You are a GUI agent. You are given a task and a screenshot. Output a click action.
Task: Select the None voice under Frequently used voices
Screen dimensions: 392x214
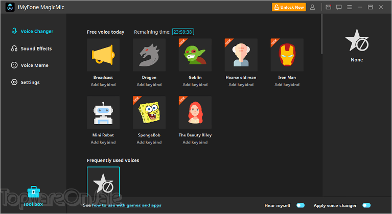tap(103, 182)
